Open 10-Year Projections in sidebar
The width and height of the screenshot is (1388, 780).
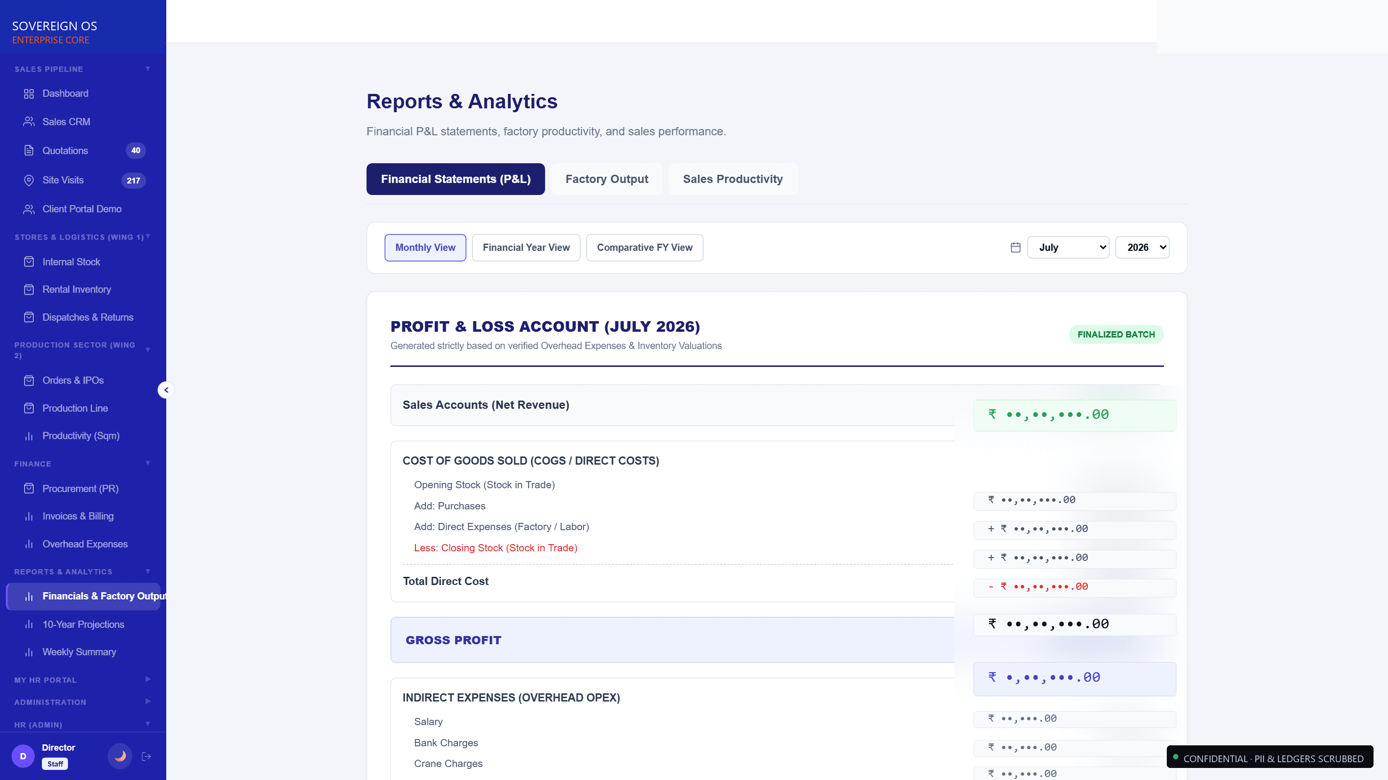(83, 624)
